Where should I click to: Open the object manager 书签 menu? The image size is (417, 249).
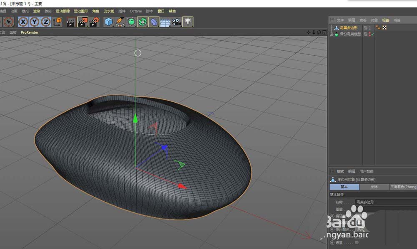397,20
